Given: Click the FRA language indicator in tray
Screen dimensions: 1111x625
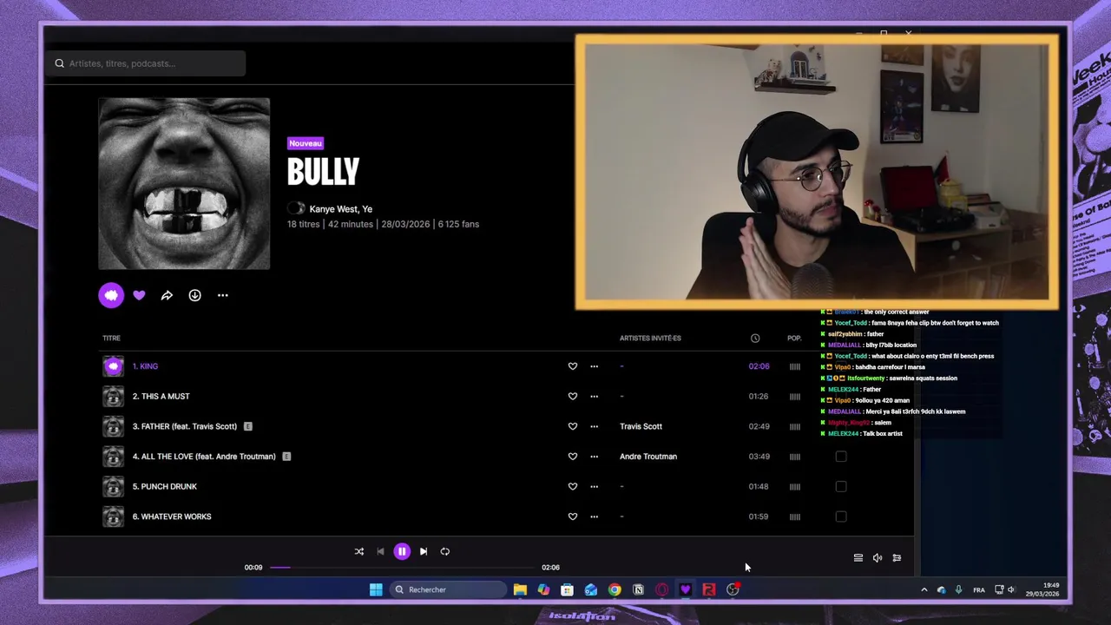Looking at the screenshot, I should [979, 590].
